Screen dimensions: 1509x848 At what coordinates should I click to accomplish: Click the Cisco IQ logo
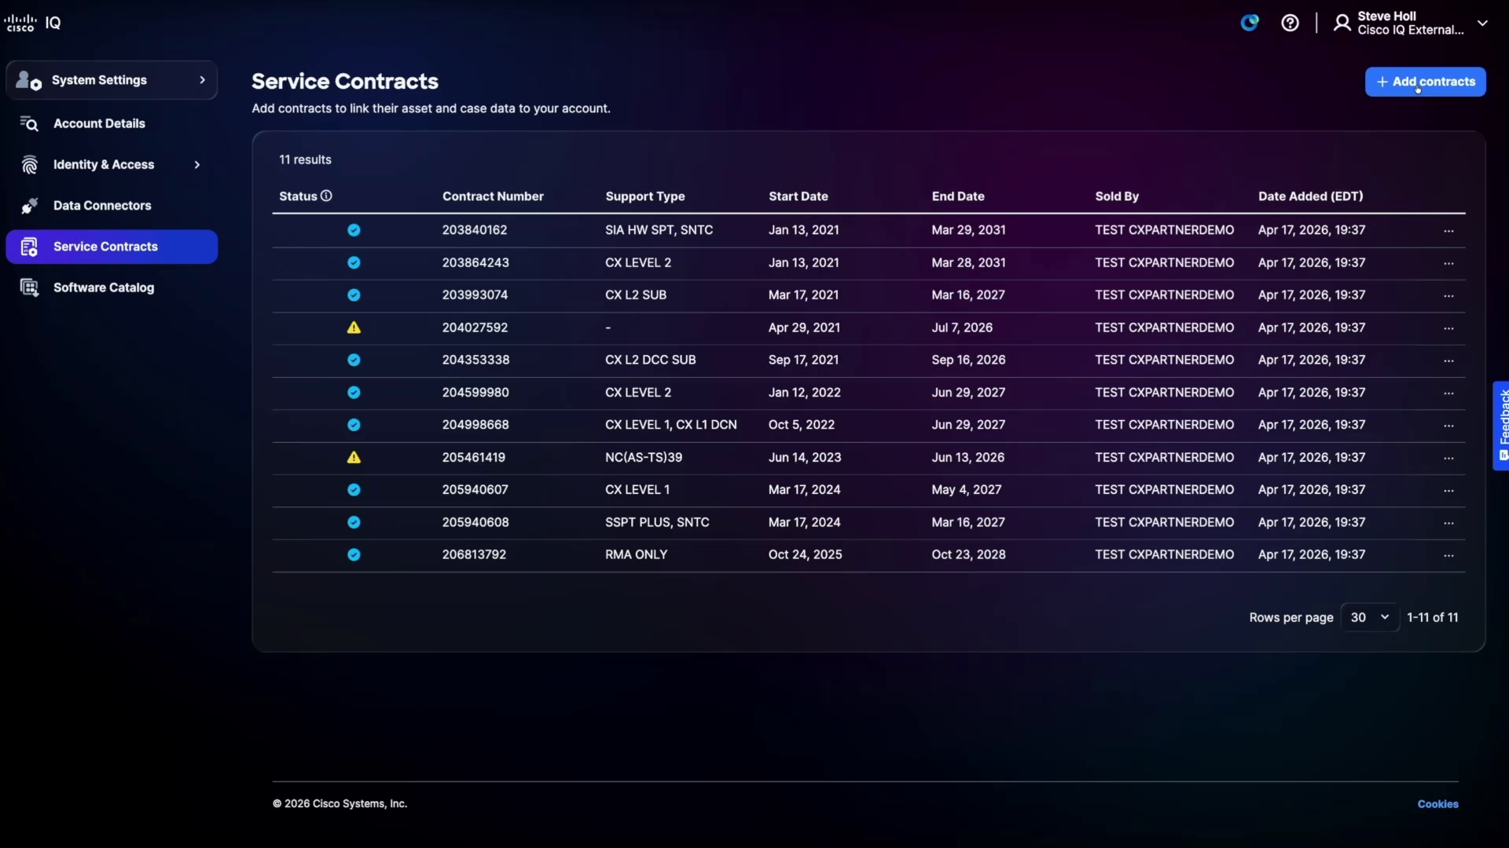coord(32,23)
